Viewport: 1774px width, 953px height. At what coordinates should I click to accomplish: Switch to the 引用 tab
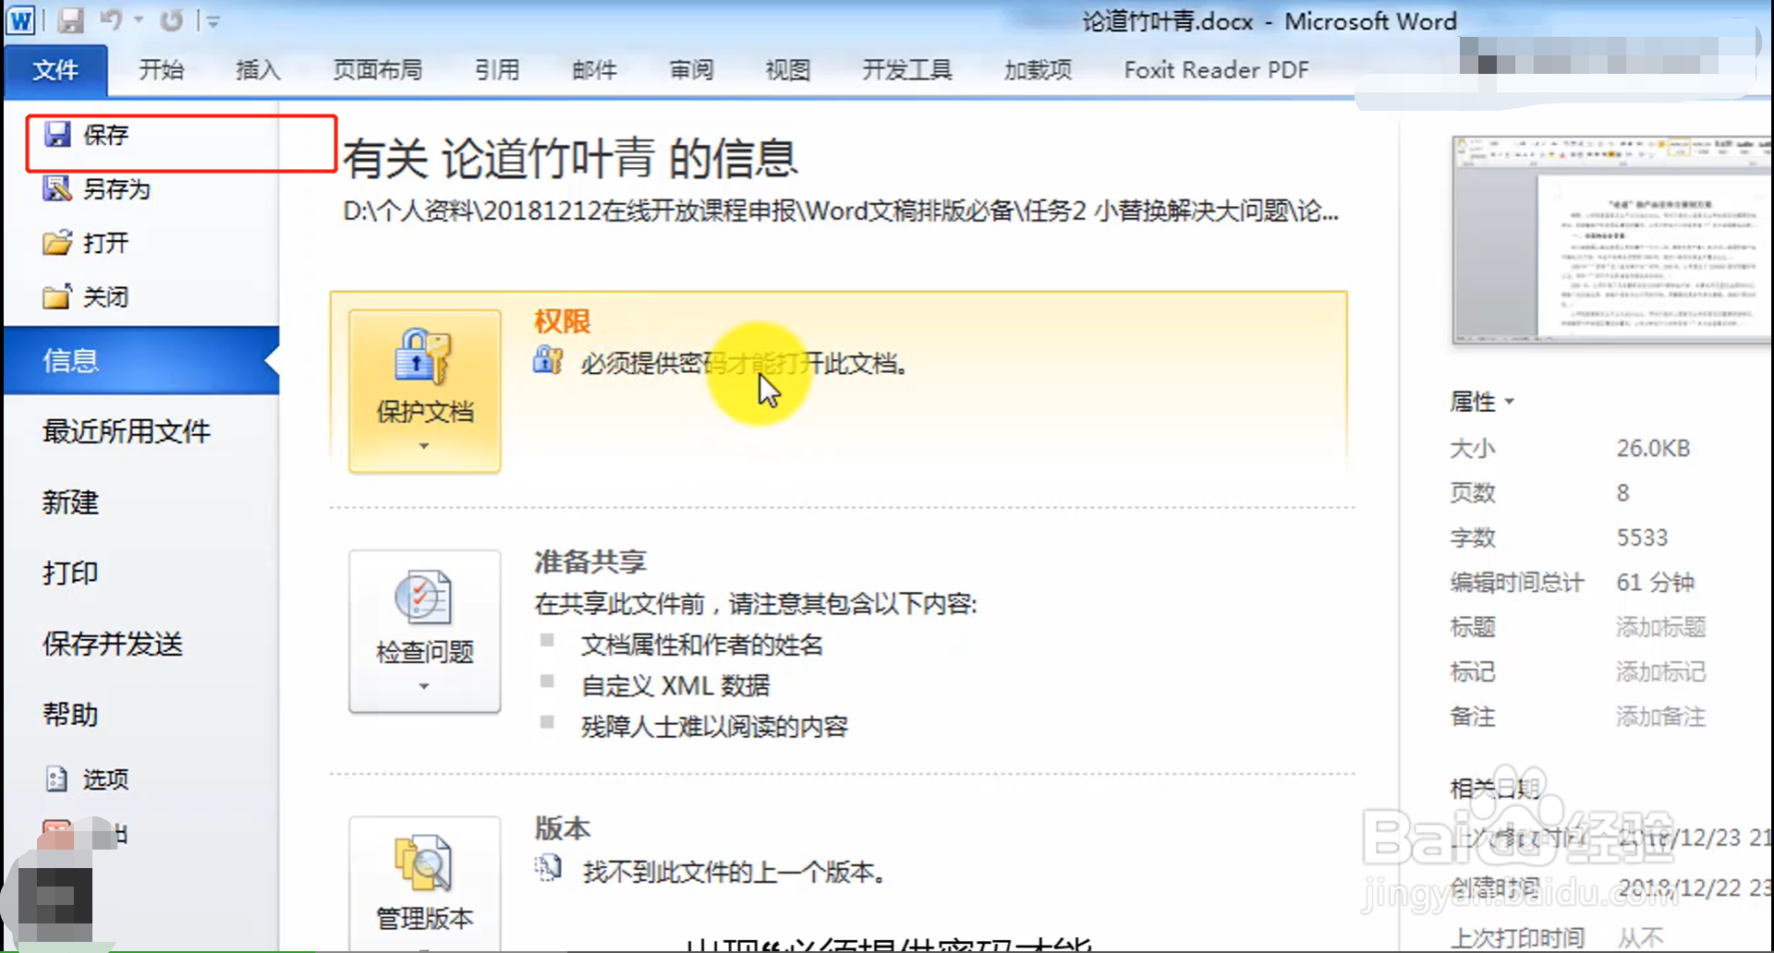(497, 70)
